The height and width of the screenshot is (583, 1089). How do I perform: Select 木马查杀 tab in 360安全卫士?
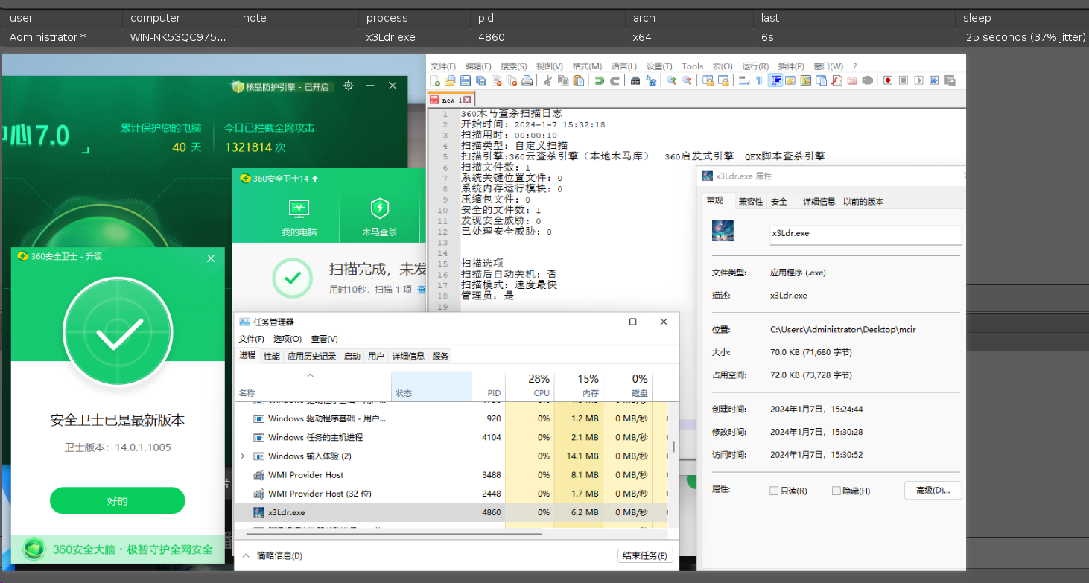click(x=380, y=217)
